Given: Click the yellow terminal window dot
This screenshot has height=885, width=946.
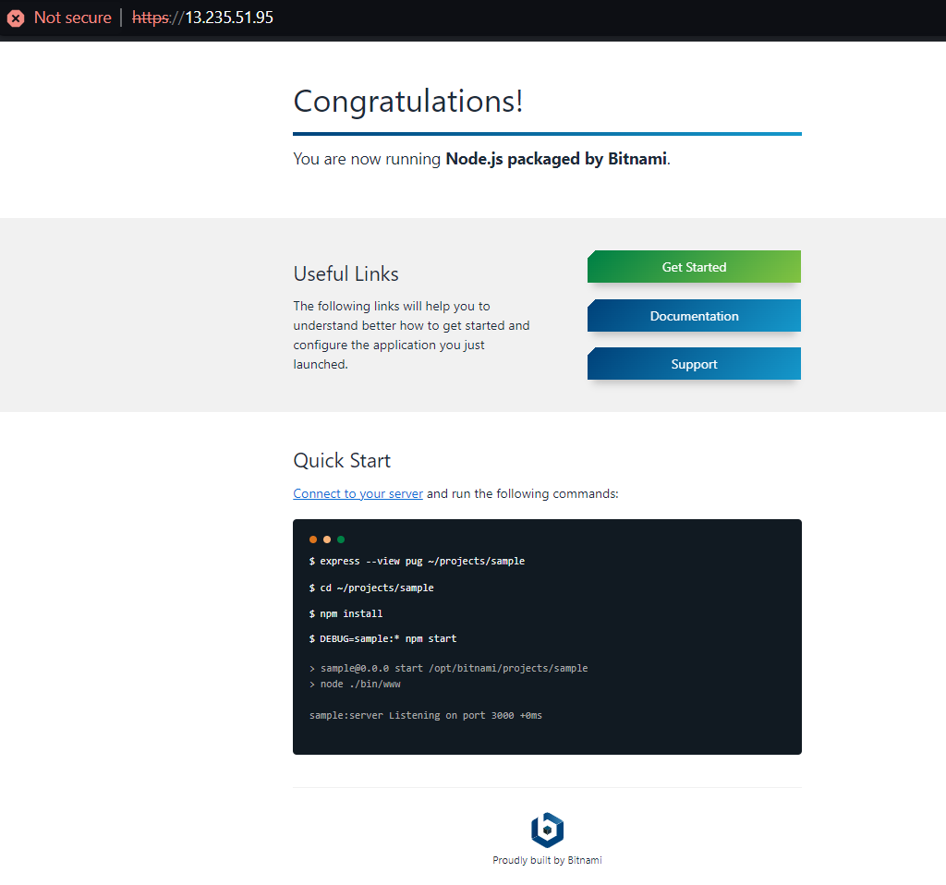Looking at the screenshot, I should 327,539.
